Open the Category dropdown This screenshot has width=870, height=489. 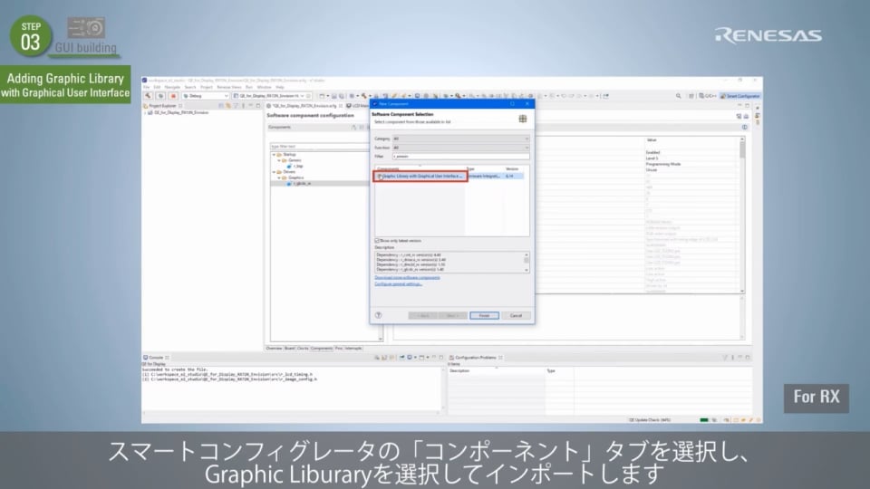[x=460, y=139]
